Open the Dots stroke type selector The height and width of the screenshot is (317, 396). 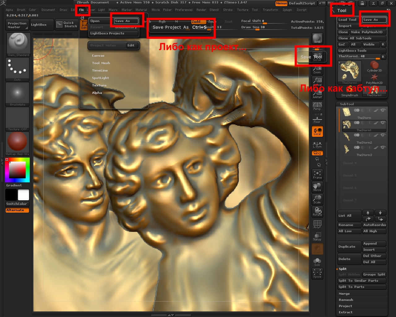coord(18,69)
